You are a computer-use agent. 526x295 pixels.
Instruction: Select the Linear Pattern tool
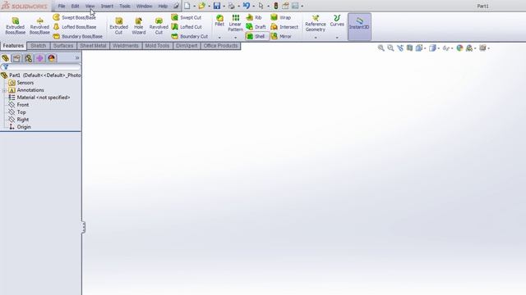(236, 23)
